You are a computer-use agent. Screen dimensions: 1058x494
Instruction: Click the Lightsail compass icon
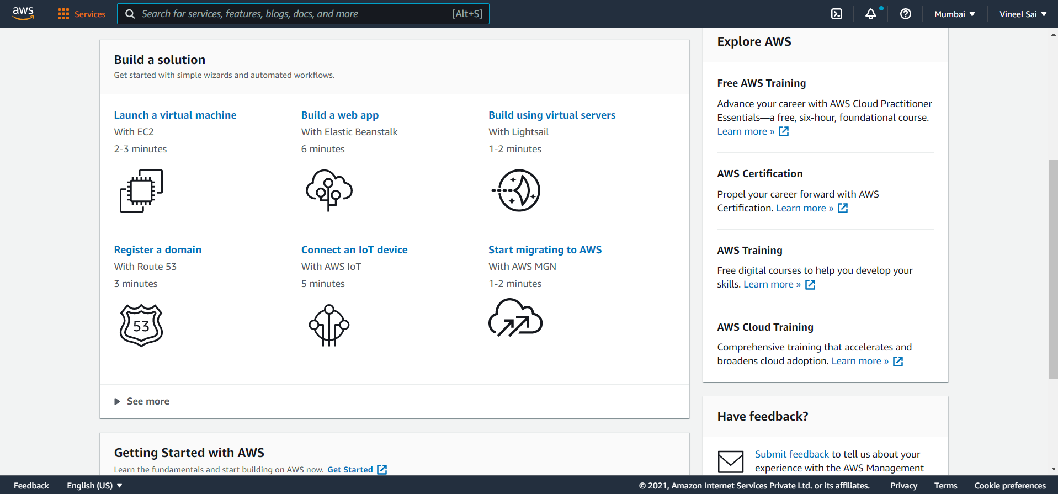click(x=517, y=190)
